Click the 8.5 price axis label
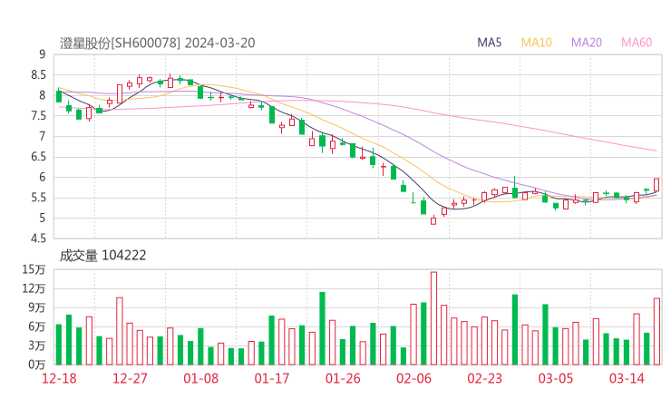The width and height of the screenshot is (671, 399). tap(38, 75)
